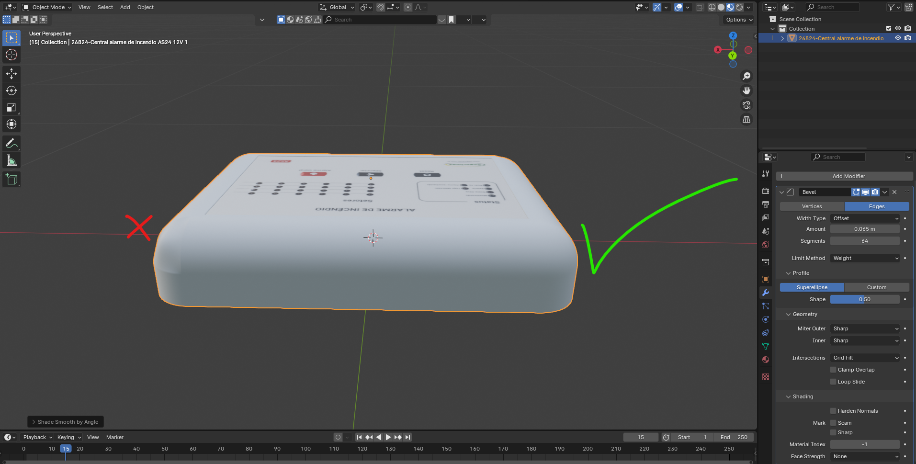Open the Scene properties tab

point(766,231)
